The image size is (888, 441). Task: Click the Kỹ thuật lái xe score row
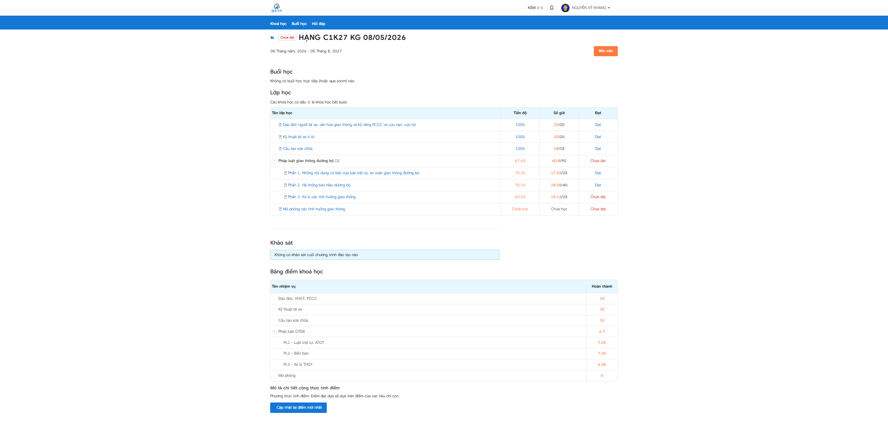(444, 309)
